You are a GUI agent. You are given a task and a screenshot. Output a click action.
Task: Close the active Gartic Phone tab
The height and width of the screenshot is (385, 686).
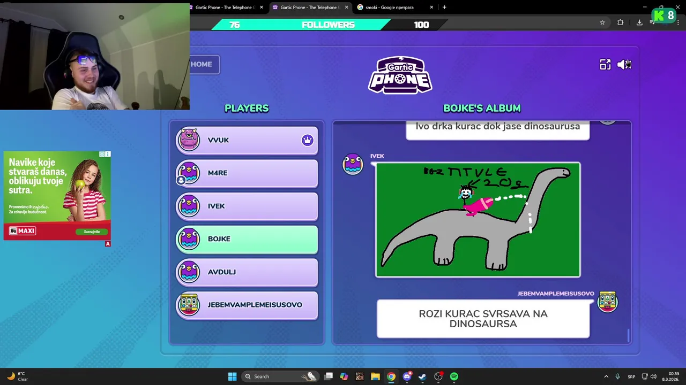pos(346,7)
